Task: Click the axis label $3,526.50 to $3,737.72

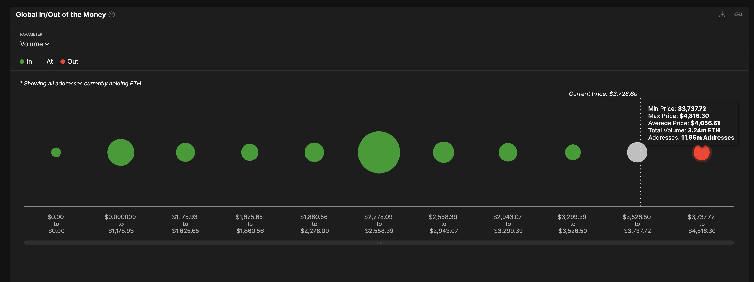Action: coord(637,224)
